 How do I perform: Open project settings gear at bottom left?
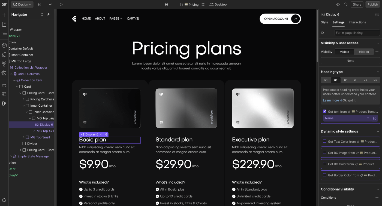[4, 199]
